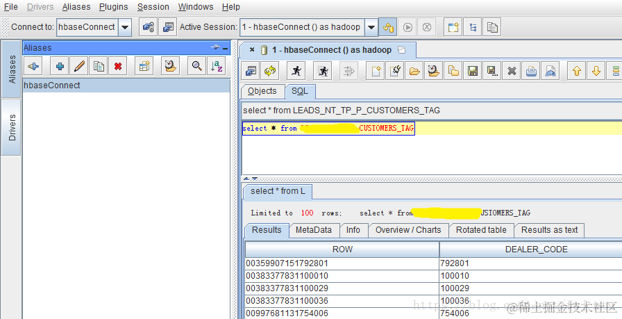Viewport: 622px width, 319px height.
Task: Delete the selected alias with red X
Action: (x=118, y=66)
